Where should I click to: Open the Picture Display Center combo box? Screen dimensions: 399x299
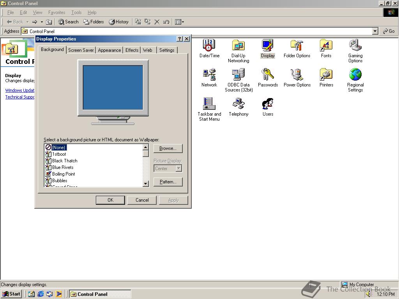click(168, 168)
